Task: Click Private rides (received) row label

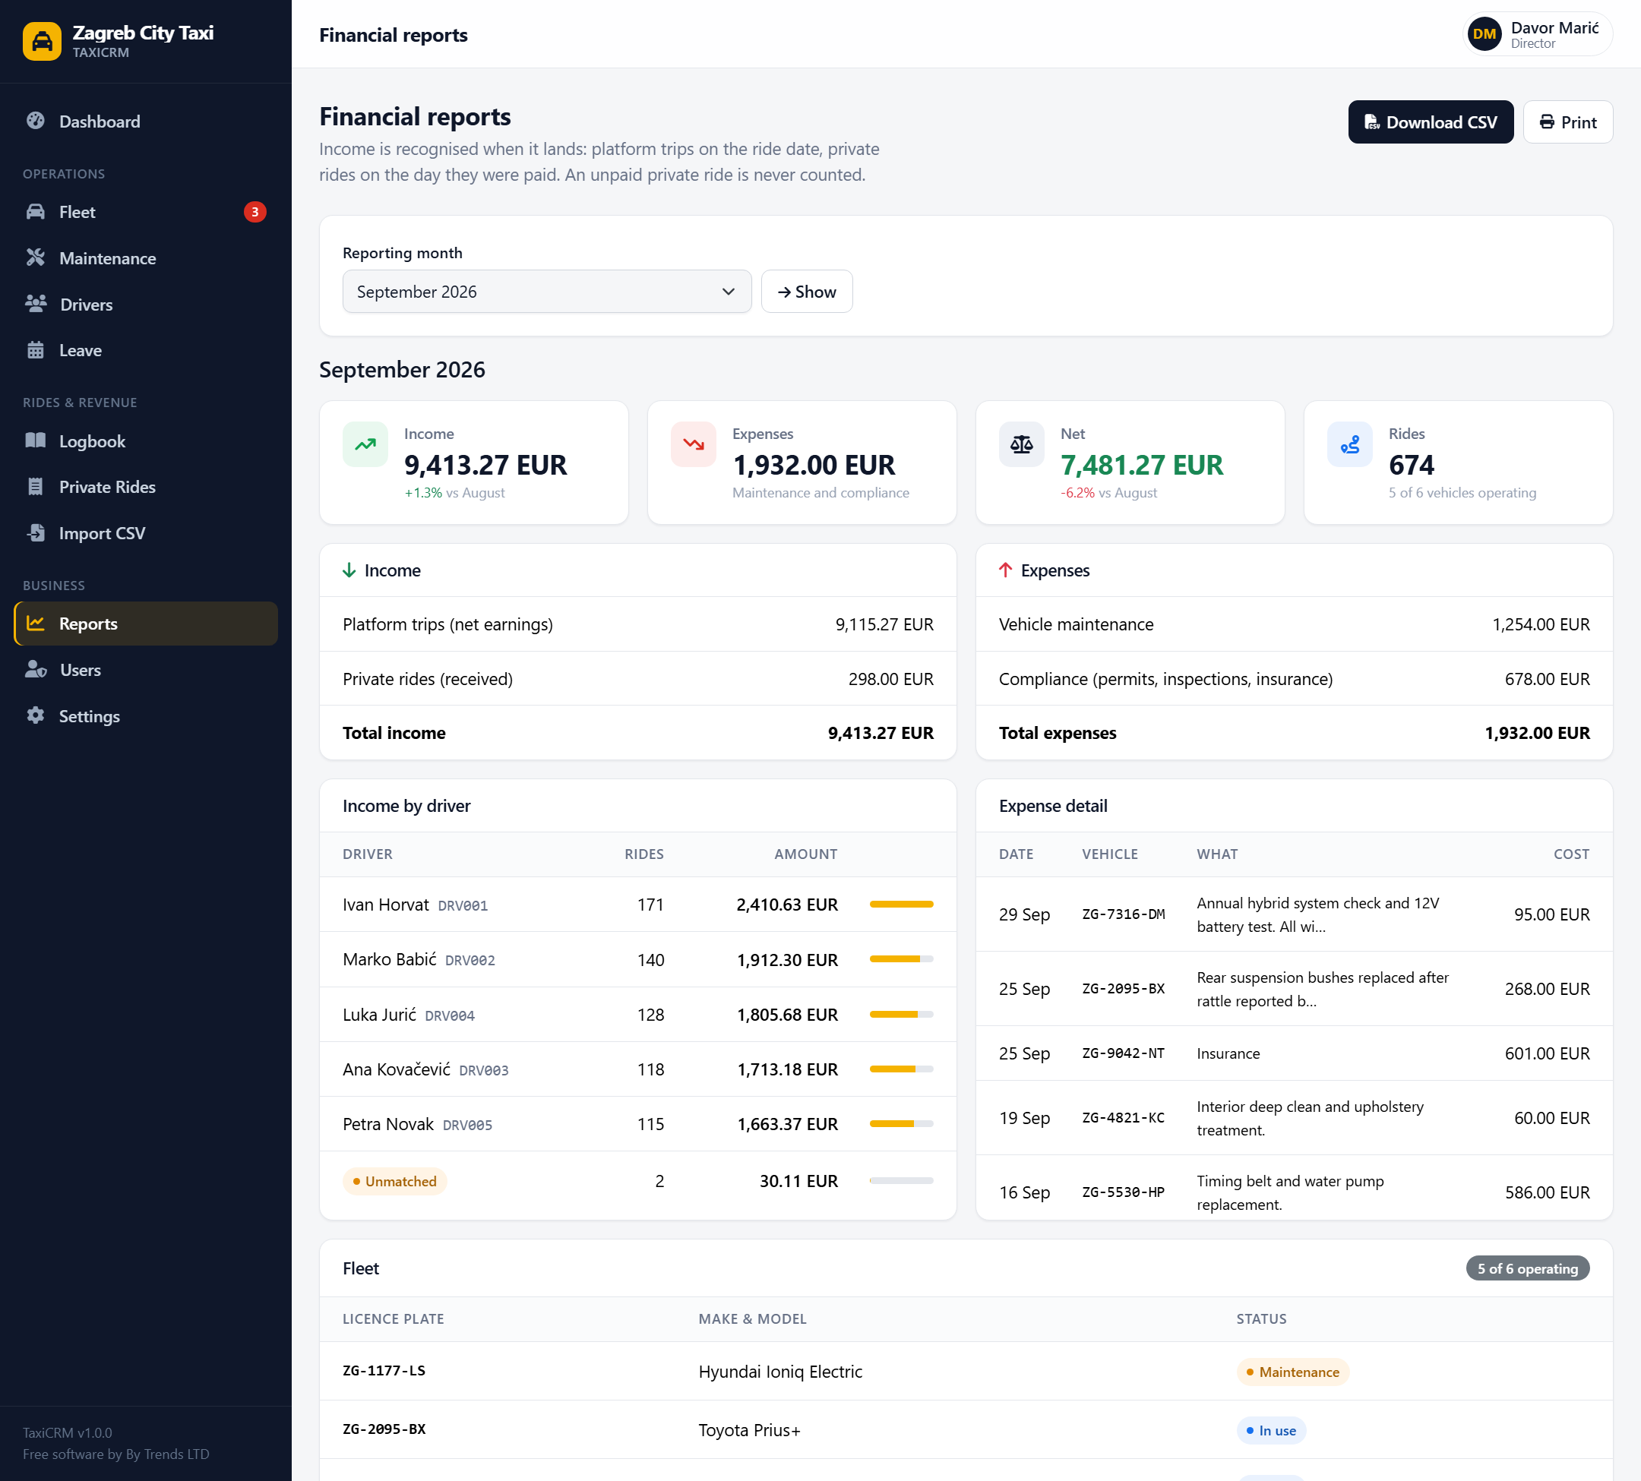Action: pyautogui.click(x=427, y=679)
